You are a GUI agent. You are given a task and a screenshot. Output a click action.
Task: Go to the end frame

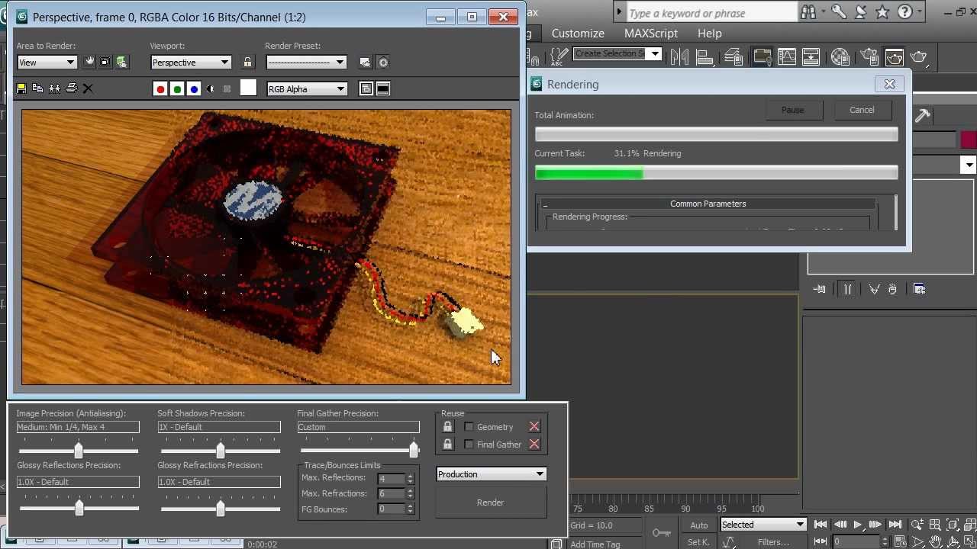tap(895, 525)
